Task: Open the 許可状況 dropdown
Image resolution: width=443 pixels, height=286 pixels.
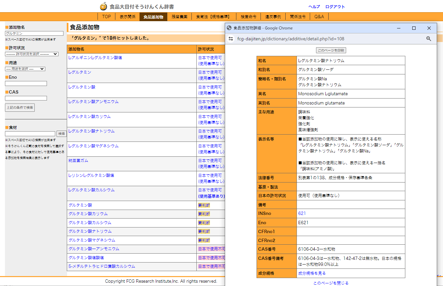Action: pyautogui.click(x=32, y=54)
